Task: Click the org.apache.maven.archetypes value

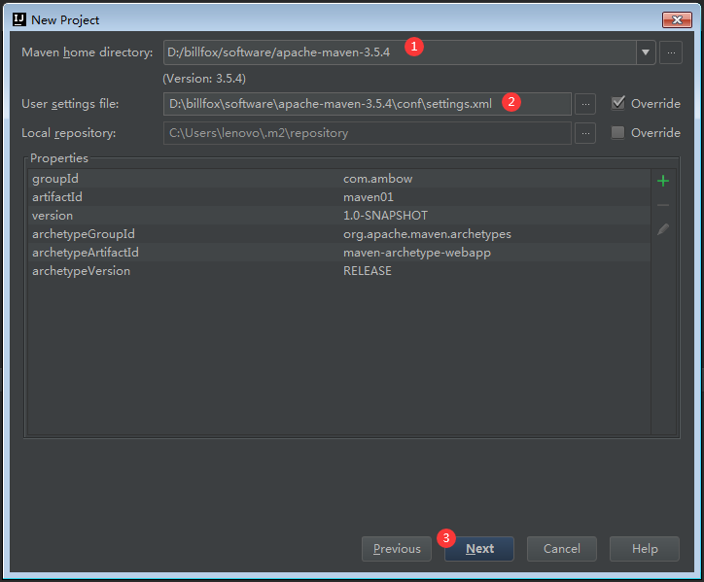Action: [x=427, y=234]
